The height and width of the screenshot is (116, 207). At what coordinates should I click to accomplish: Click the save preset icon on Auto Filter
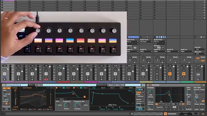[204, 85]
